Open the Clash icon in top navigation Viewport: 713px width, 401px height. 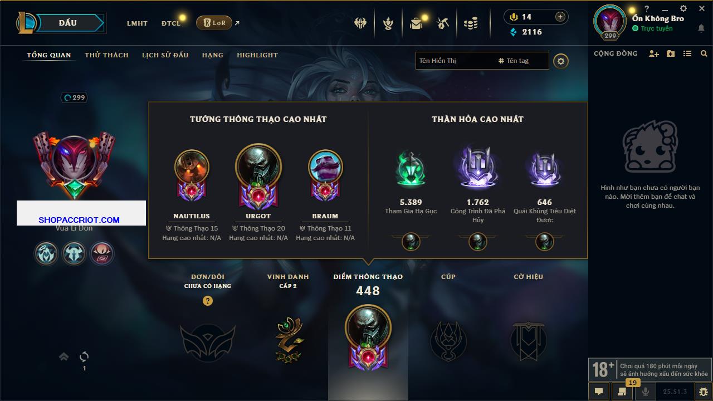click(x=360, y=23)
